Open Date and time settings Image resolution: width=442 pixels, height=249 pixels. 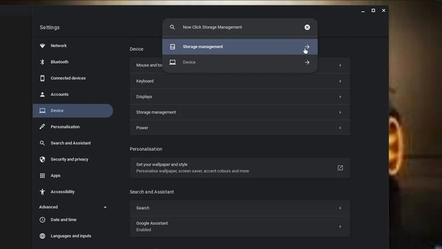(73, 220)
